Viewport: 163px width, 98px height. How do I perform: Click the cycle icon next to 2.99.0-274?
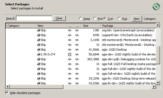click(x=39, y=54)
